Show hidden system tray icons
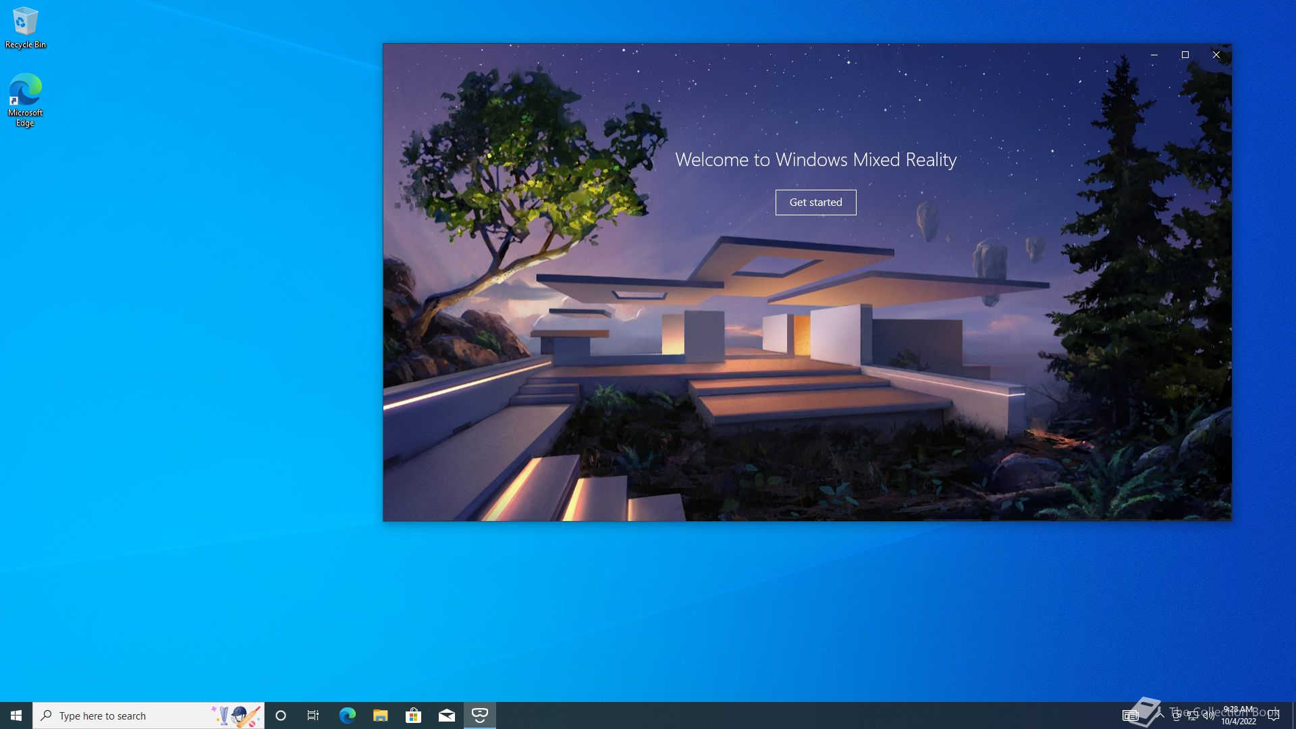 click(x=1161, y=714)
